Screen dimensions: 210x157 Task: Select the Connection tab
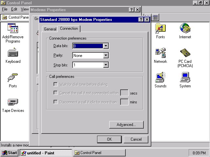click(69, 28)
